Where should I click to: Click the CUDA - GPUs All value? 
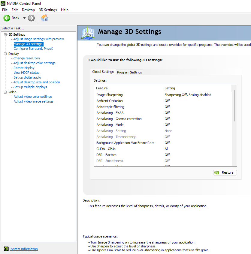(x=166, y=149)
